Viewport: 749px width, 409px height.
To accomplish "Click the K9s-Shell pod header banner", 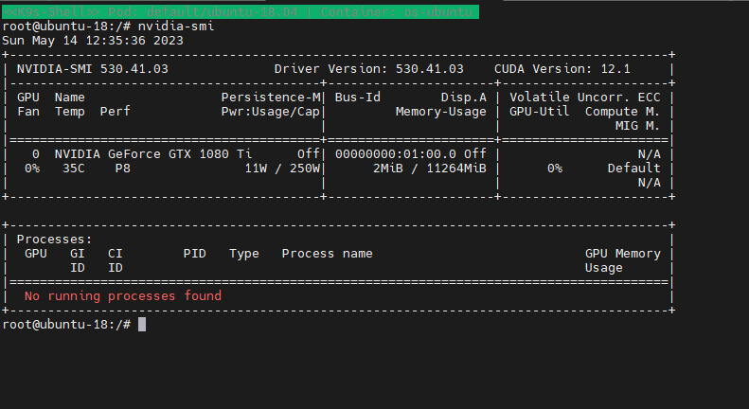I will tap(241, 11).
